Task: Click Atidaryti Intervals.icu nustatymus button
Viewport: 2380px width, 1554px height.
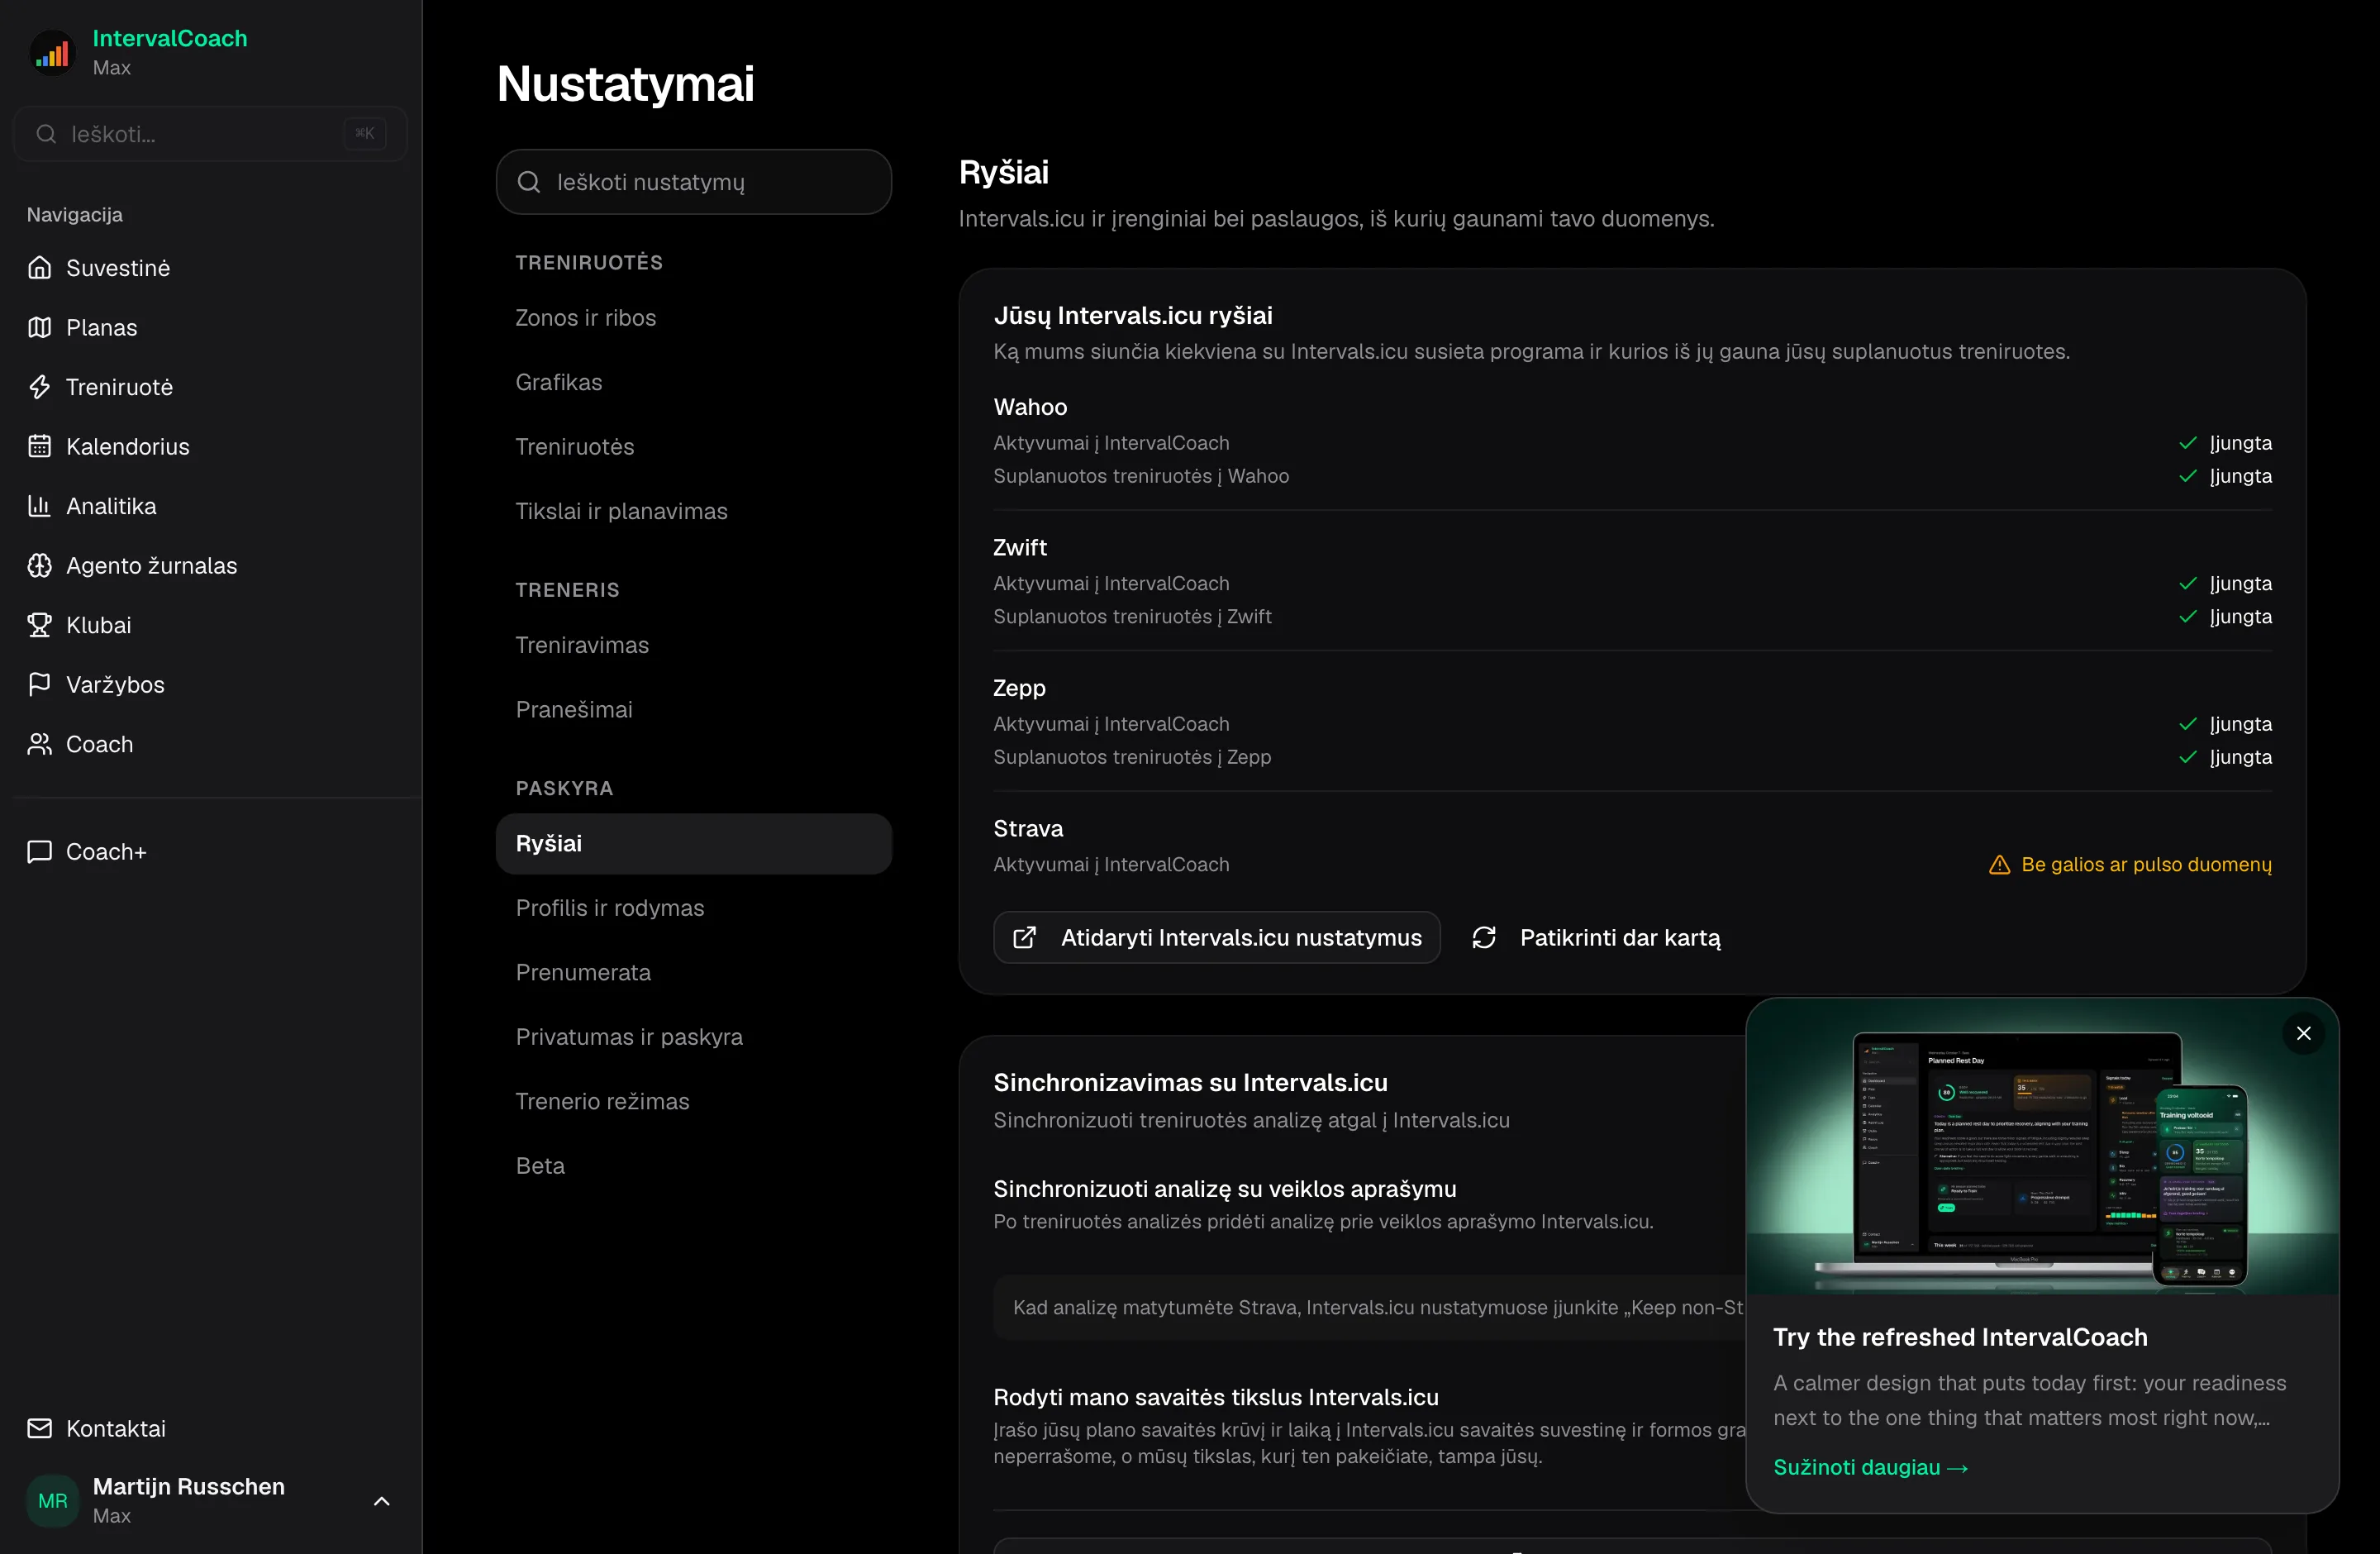Action: pos(1216,937)
